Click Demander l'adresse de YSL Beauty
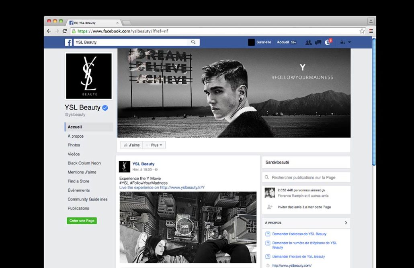Screen dimensions: 414x268 click(x=299, y=234)
